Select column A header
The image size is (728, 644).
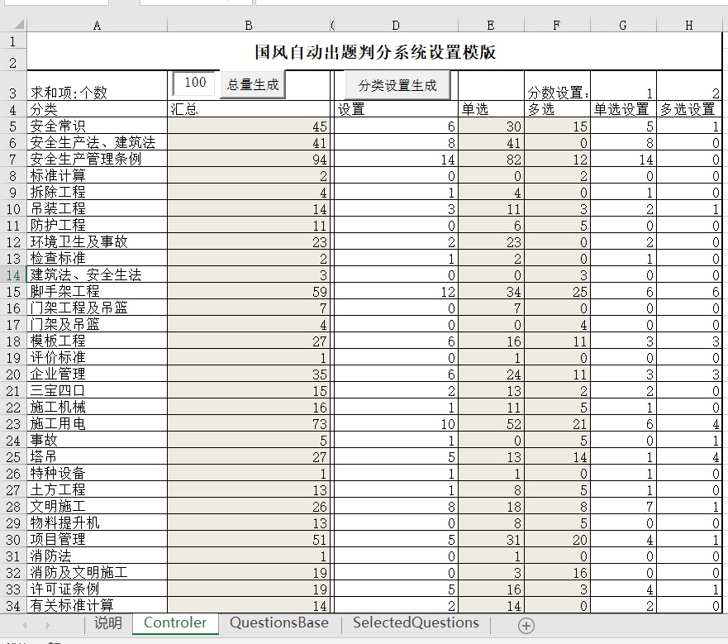click(97, 25)
